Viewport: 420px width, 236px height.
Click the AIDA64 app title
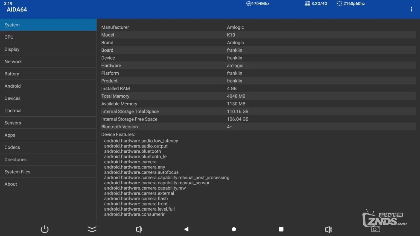17,10
